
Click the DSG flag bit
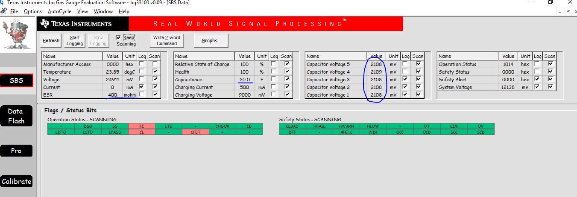pos(88,126)
